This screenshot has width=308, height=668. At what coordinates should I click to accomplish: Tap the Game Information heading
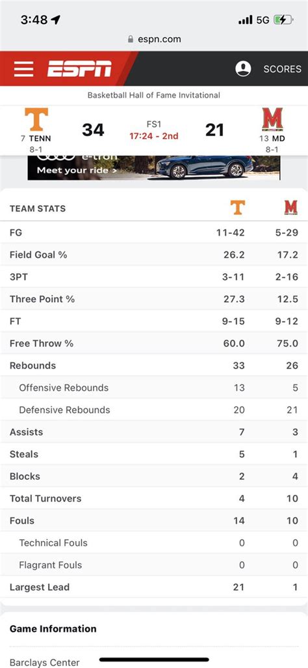(x=53, y=629)
